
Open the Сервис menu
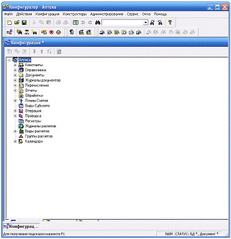click(x=133, y=14)
